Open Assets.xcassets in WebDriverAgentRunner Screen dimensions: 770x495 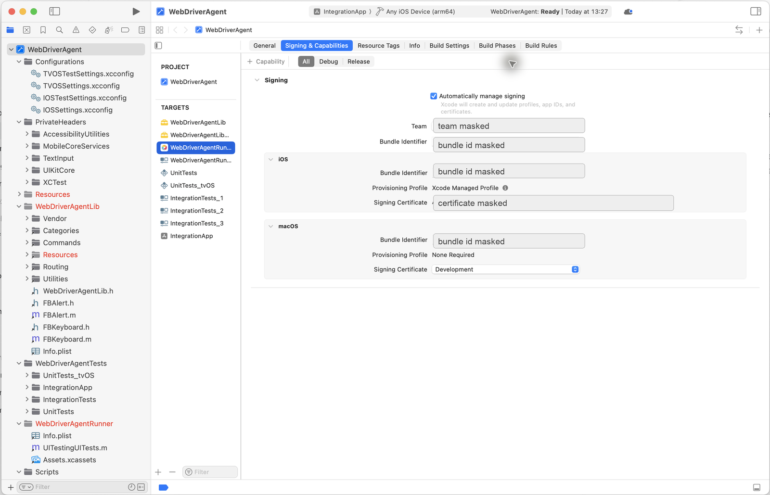click(x=69, y=460)
